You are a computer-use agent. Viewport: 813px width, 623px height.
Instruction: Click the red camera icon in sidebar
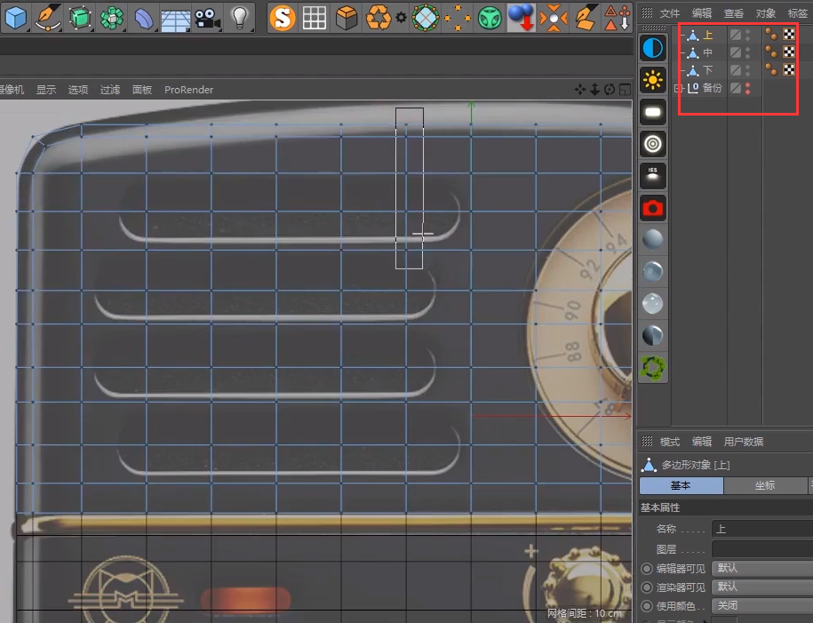point(653,208)
